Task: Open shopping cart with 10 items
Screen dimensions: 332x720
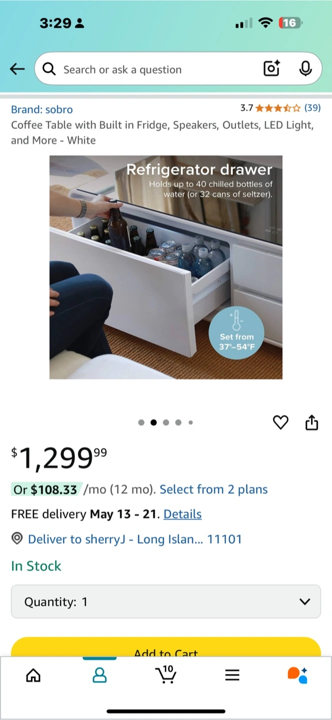Action: pos(166,674)
